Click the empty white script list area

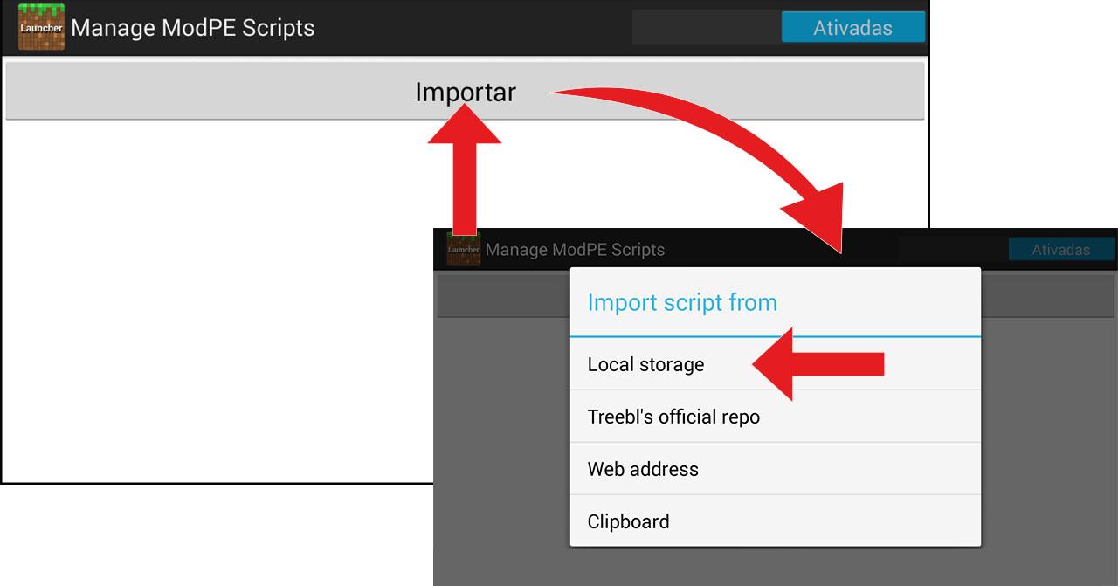coord(218,306)
